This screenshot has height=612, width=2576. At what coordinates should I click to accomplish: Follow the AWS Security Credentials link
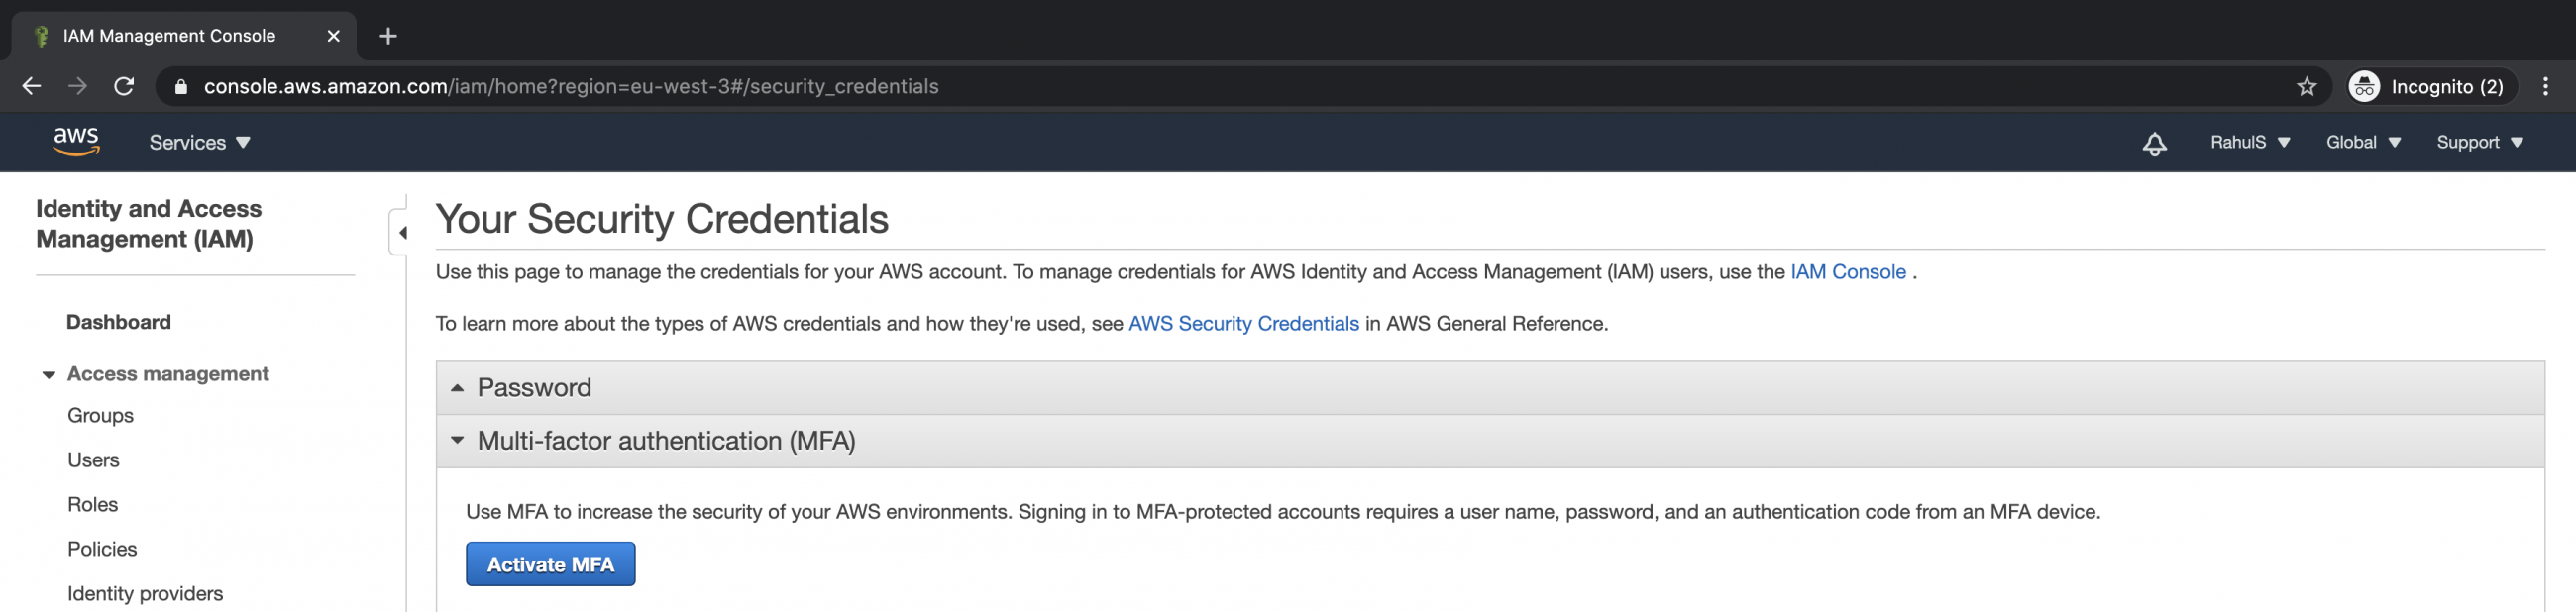click(1243, 324)
